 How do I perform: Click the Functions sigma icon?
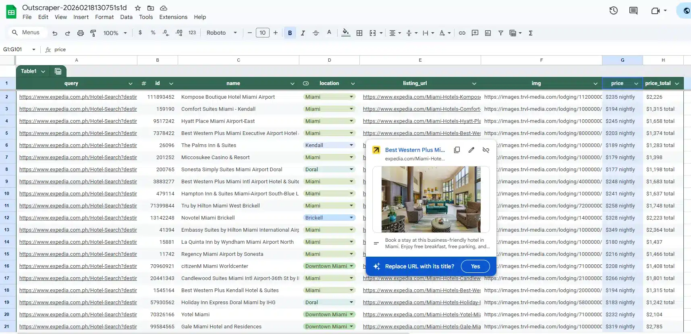[x=531, y=33]
